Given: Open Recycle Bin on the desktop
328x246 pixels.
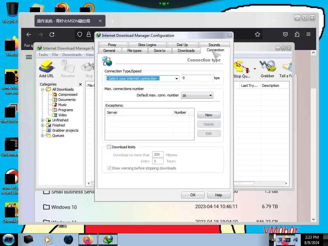Looking at the screenshot, I should tap(12, 12).
